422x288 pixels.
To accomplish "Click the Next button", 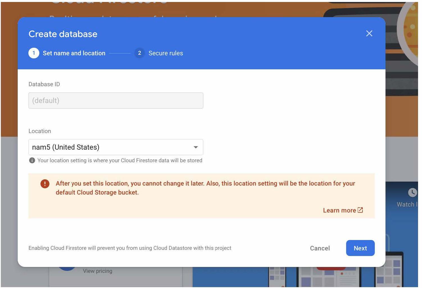I will point(360,248).
